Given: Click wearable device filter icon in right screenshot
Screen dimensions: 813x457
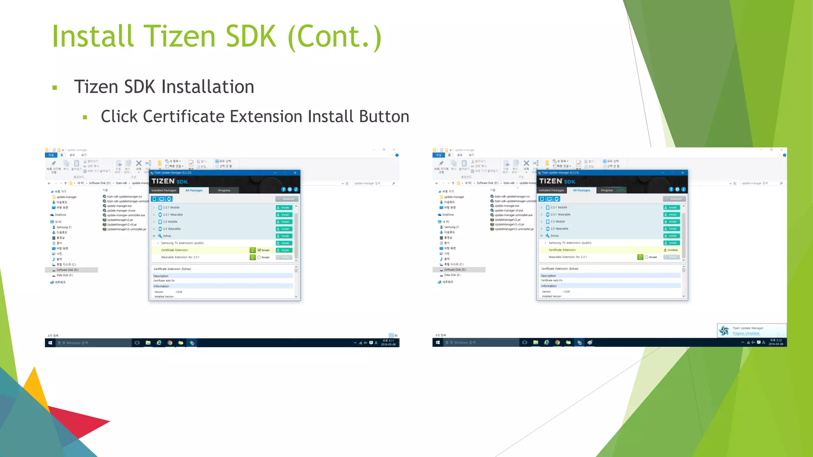Looking at the screenshot, I should coord(557,199).
